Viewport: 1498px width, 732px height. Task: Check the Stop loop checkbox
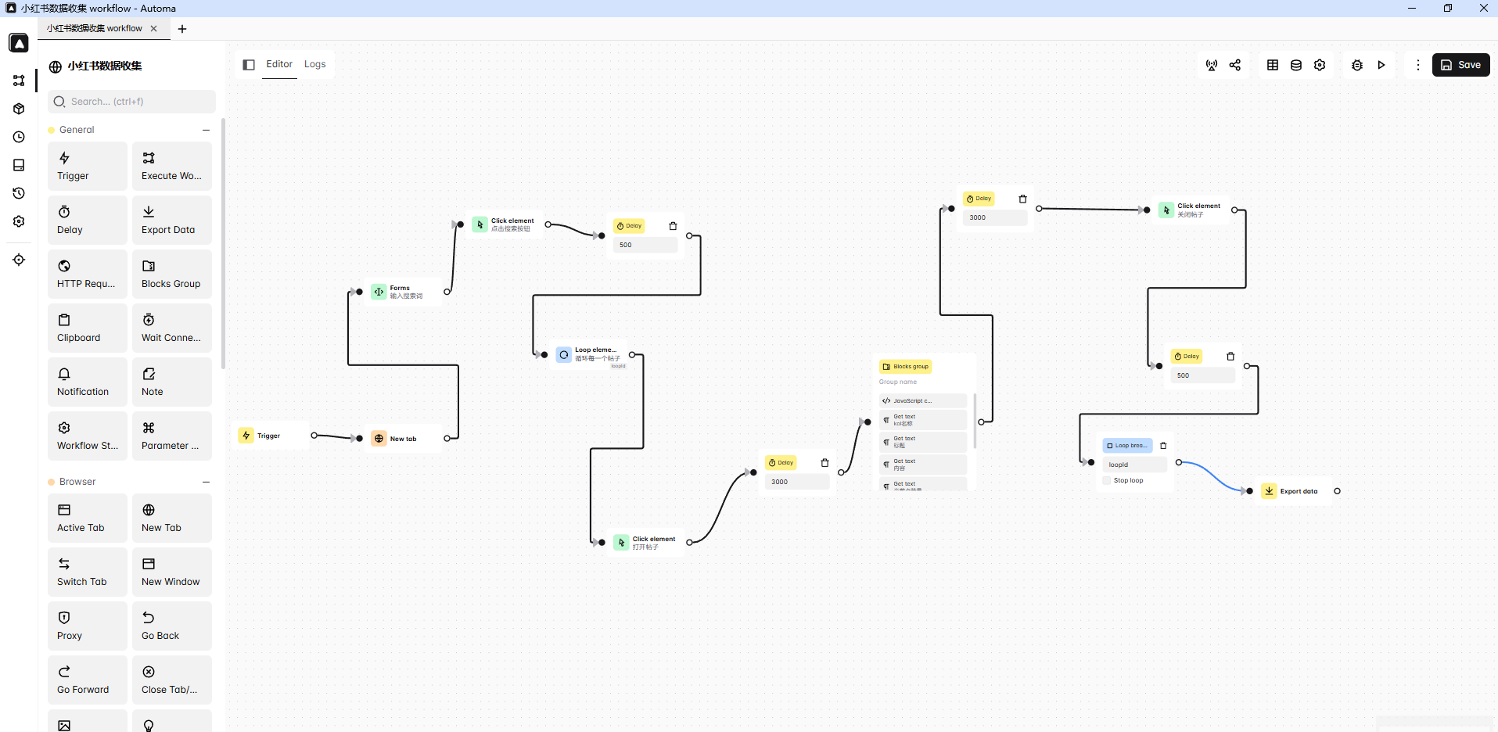[1107, 480]
